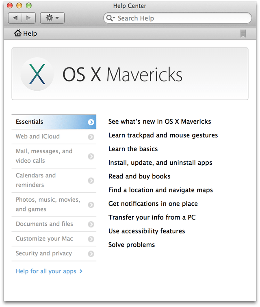
Task: Select the Web and iCloud category
Action: tap(38, 137)
